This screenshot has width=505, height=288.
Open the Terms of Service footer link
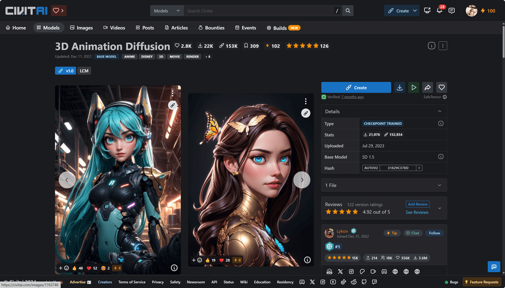point(132,282)
